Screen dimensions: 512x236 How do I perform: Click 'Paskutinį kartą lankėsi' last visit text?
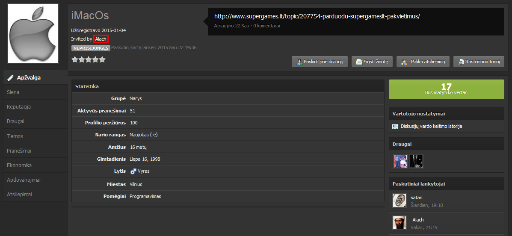pyautogui.click(x=154, y=47)
